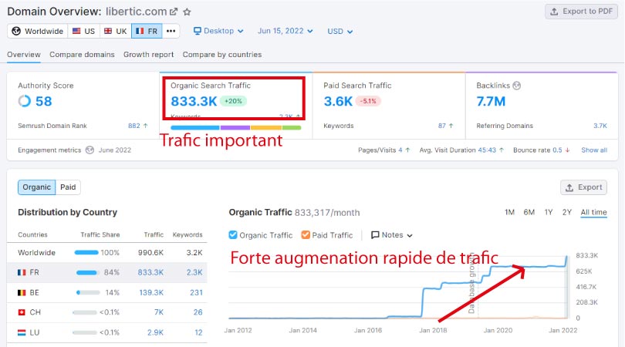
Task: Open the Desktop device dropdown
Action: pyautogui.click(x=218, y=31)
